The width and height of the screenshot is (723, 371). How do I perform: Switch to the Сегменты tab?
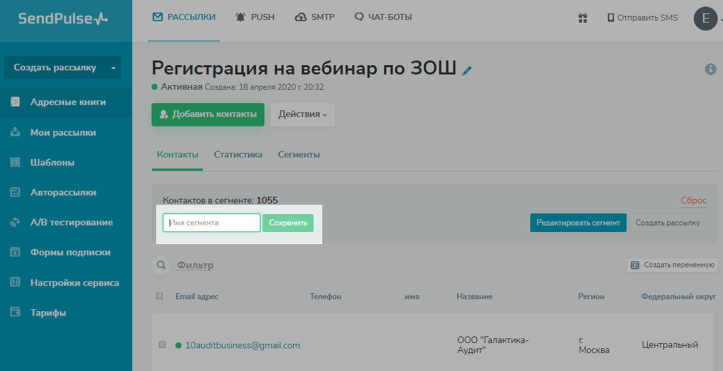coord(299,155)
